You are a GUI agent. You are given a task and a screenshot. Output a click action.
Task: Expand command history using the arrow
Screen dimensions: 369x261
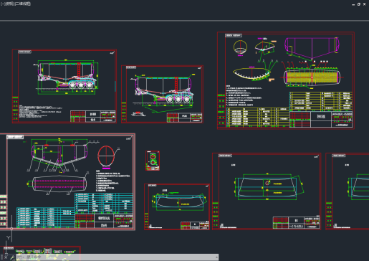[216, 257]
